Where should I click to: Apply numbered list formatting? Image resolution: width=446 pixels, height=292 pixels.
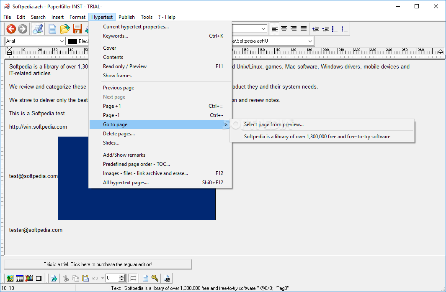pyautogui.click(x=345, y=29)
